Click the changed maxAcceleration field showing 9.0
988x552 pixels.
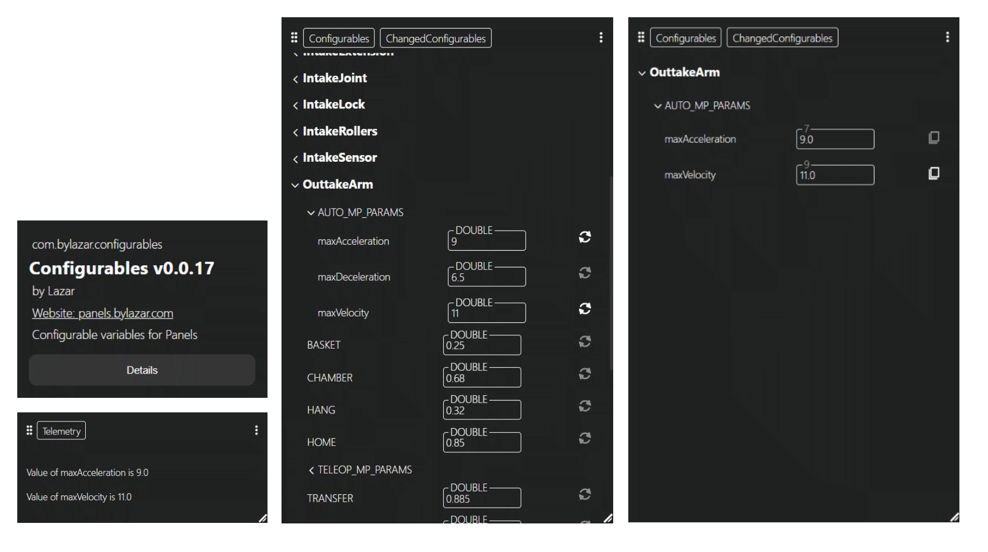coord(835,139)
